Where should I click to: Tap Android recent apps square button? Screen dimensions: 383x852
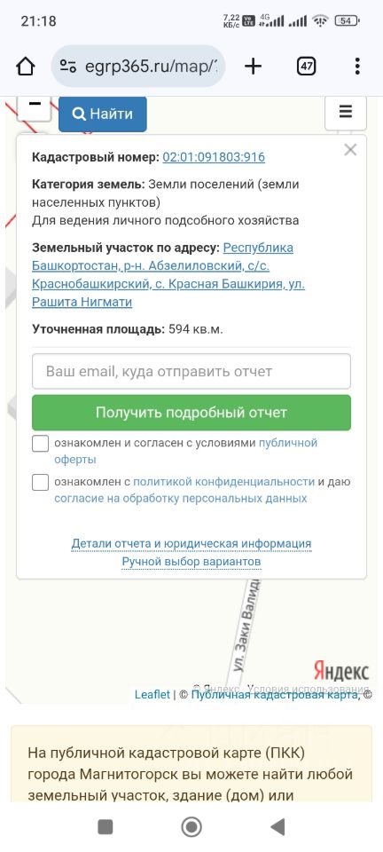(105, 826)
